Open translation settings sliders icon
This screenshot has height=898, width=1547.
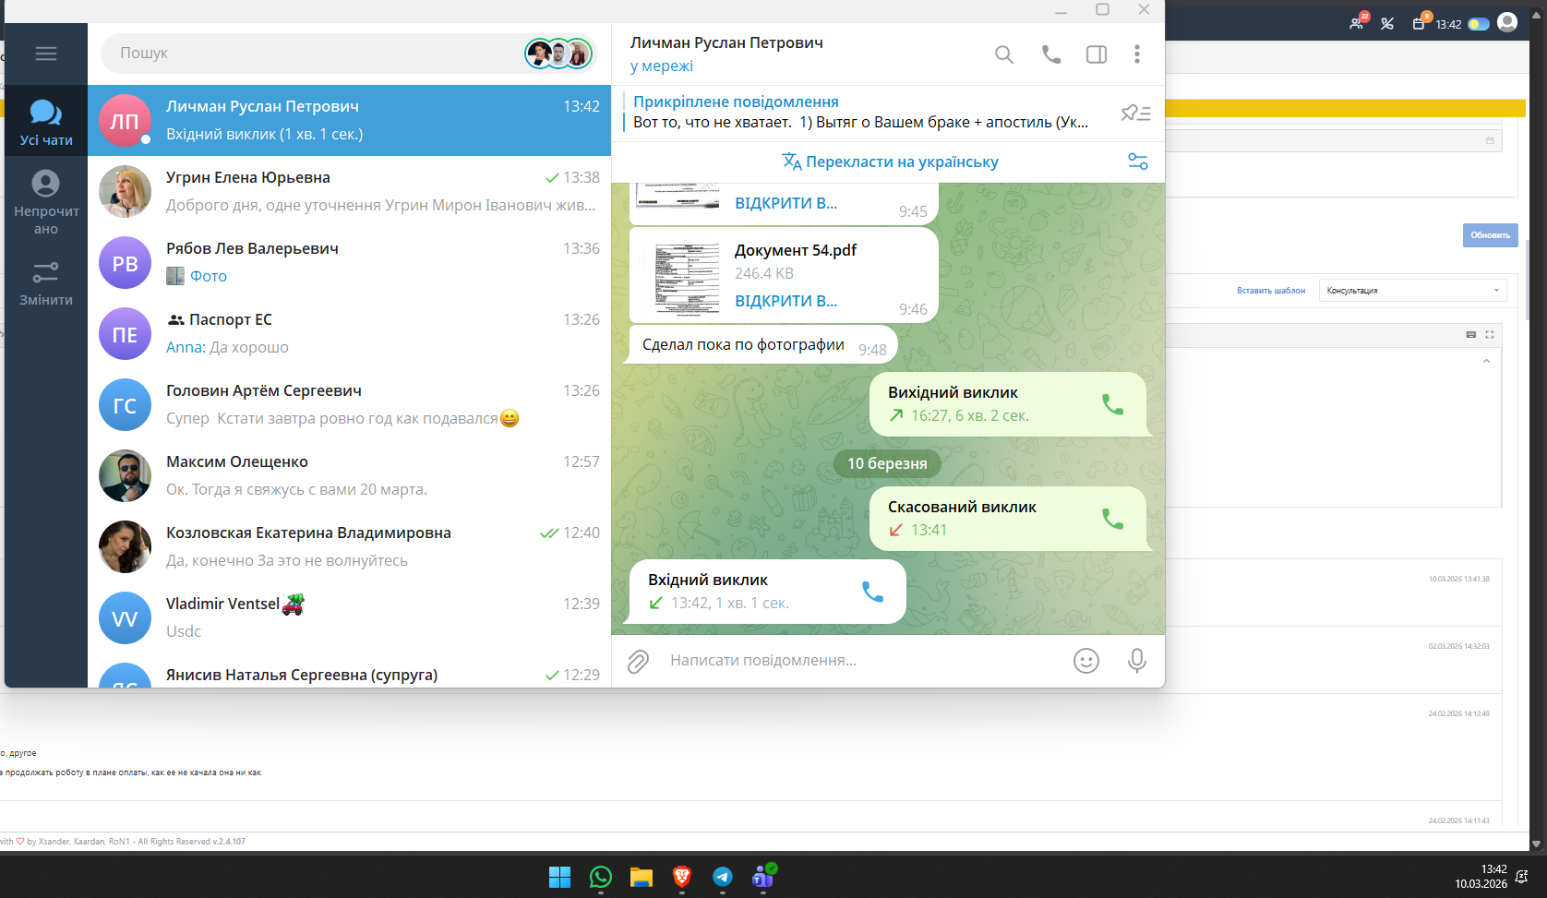(1138, 162)
